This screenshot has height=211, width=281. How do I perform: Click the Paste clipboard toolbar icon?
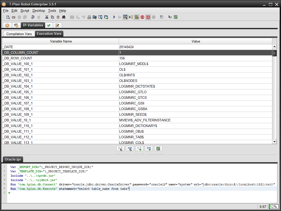point(58,17)
